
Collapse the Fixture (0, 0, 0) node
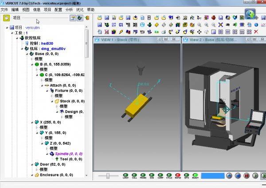(x=46, y=90)
